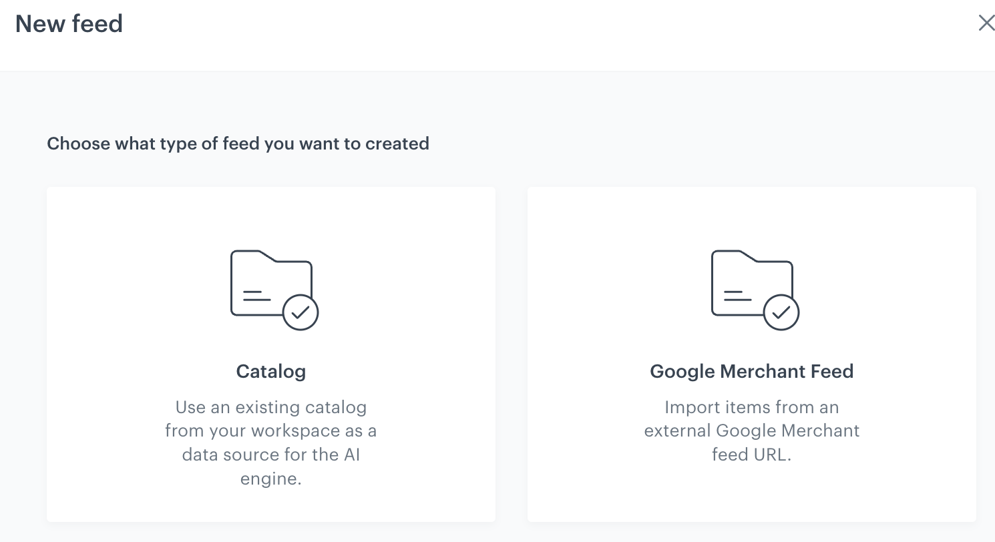Click the 'Choose what type of feed' prompt text

coord(238,144)
